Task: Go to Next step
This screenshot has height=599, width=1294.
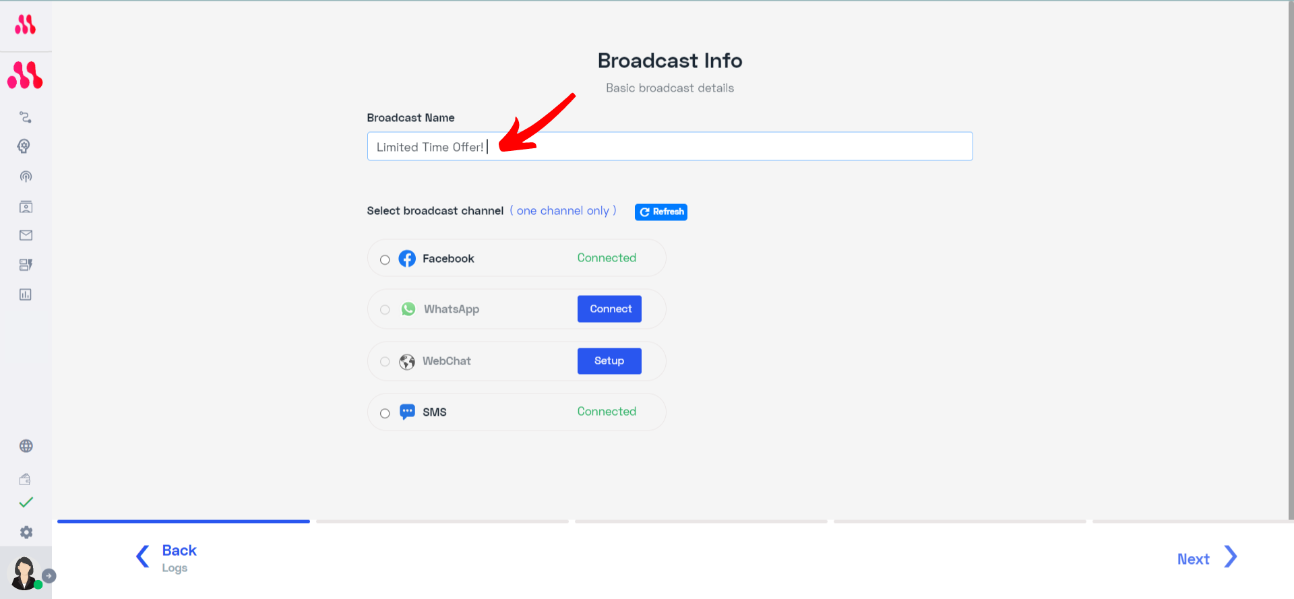Action: pyautogui.click(x=1194, y=559)
